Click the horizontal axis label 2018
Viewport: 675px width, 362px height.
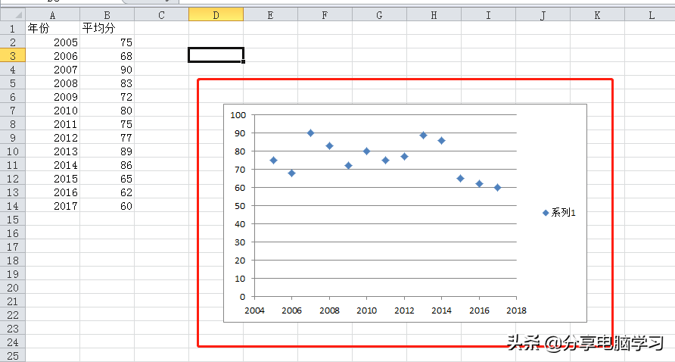[x=516, y=311]
